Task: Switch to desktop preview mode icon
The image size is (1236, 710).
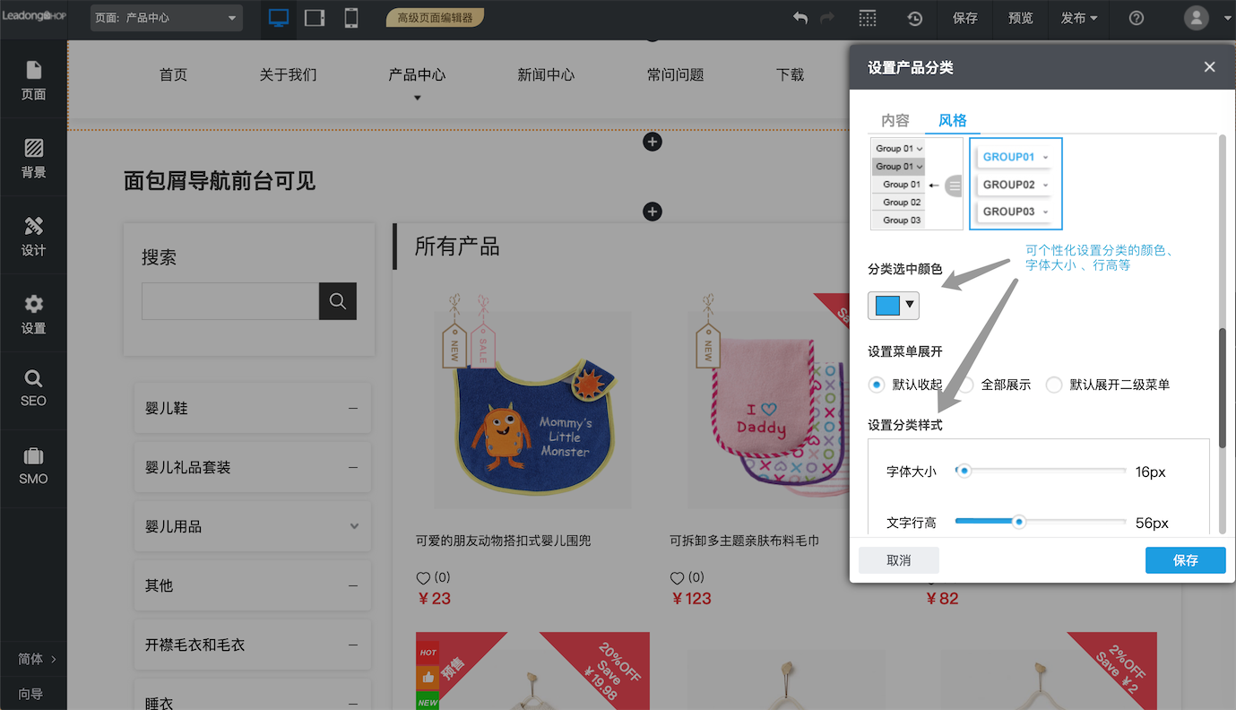Action: [x=279, y=18]
